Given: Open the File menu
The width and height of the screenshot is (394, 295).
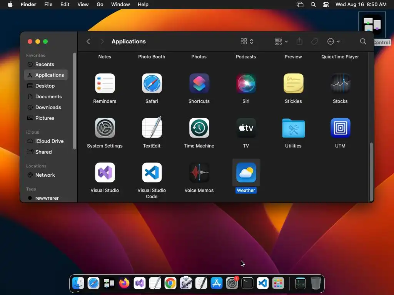Looking at the screenshot, I should click(x=48, y=5).
